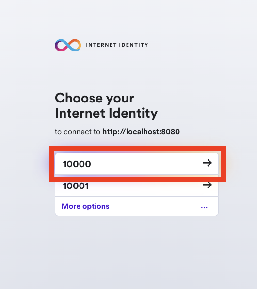Expand More options using the ellipsis

tap(204, 207)
